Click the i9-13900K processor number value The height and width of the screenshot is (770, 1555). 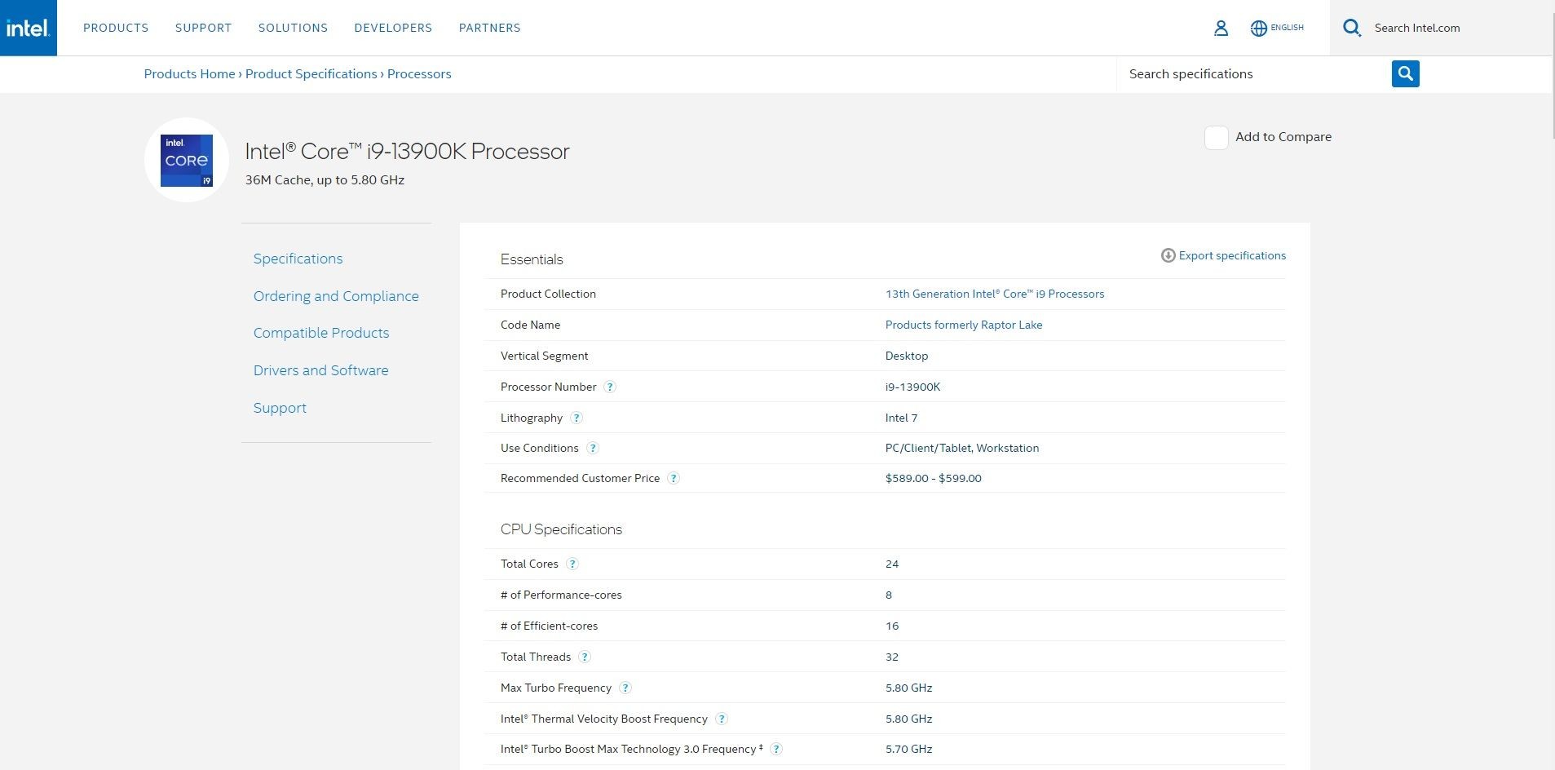click(912, 387)
